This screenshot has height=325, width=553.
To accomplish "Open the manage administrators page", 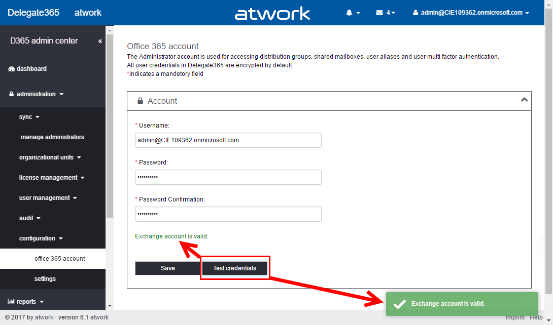I will pos(52,137).
